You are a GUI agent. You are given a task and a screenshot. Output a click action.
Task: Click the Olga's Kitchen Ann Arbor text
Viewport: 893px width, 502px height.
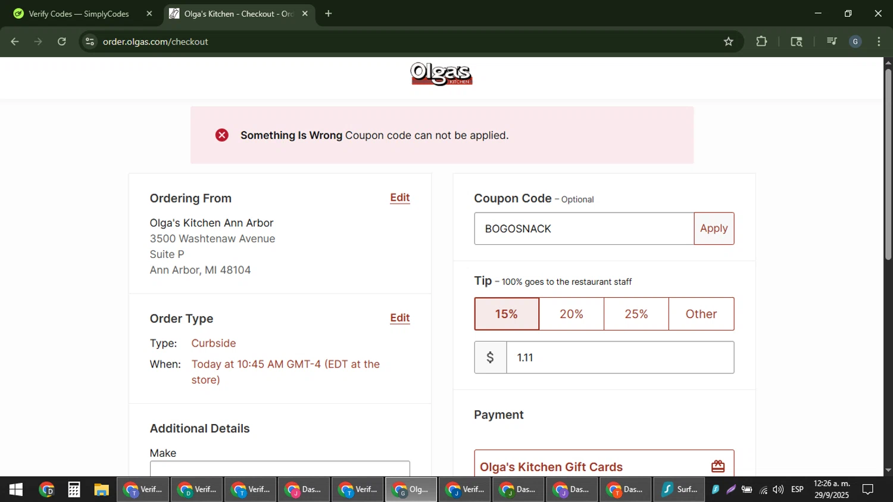tap(211, 223)
